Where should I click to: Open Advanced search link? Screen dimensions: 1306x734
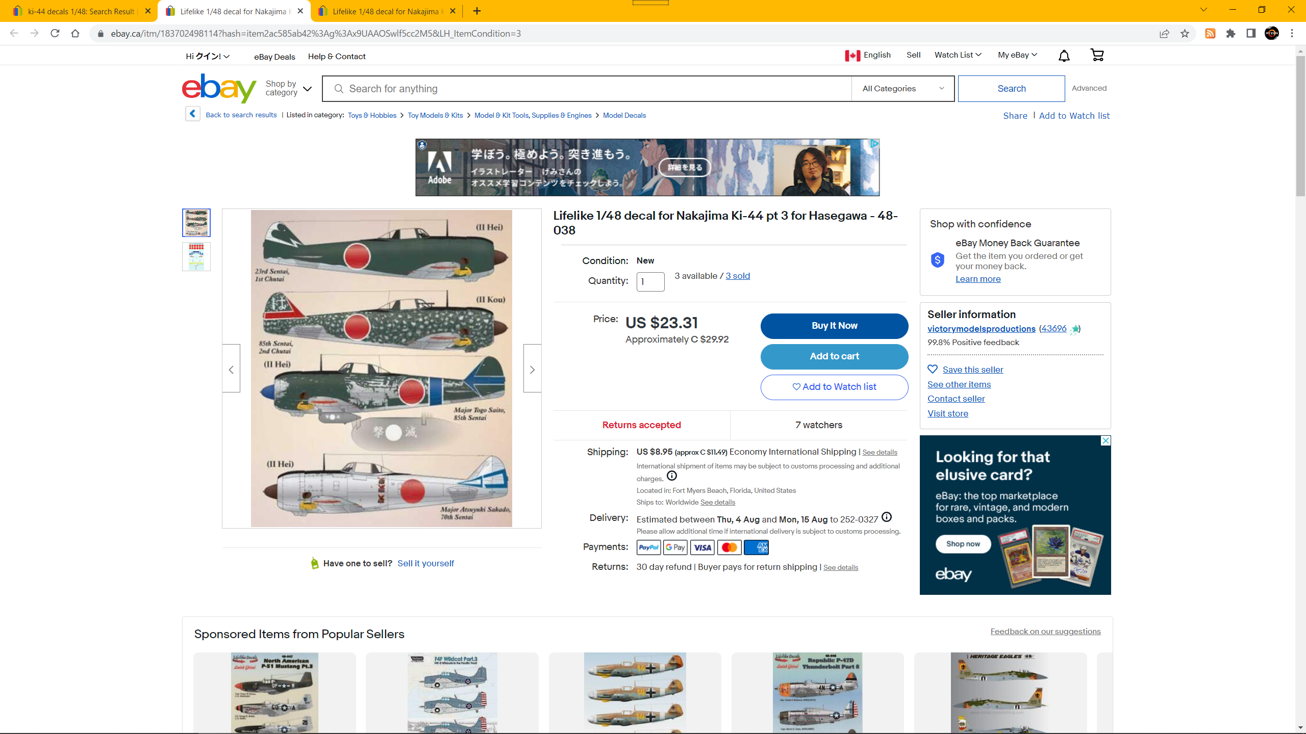click(1089, 88)
